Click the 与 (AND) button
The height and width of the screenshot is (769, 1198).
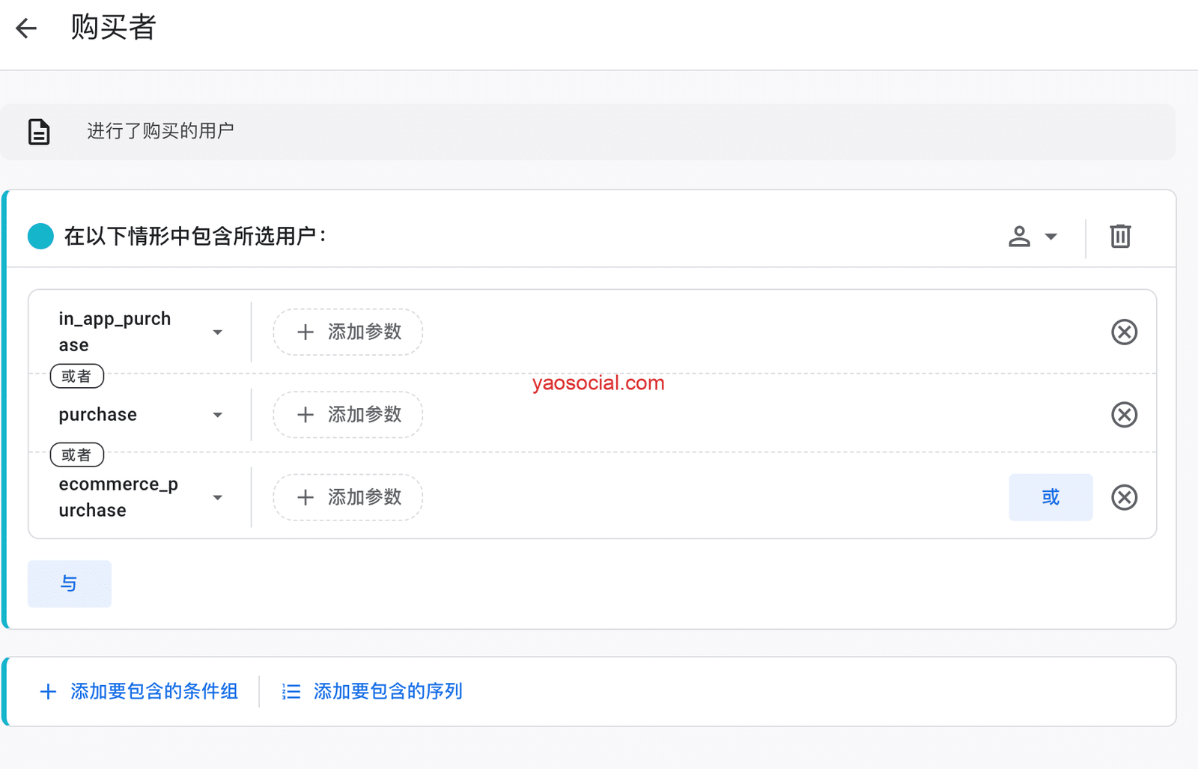click(69, 583)
